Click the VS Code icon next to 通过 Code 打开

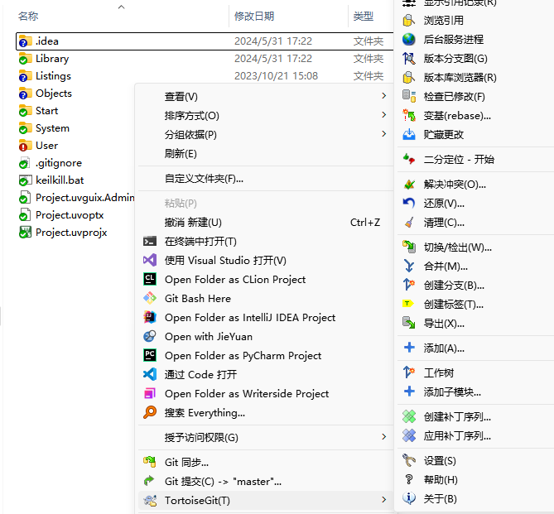click(x=149, y=375)
